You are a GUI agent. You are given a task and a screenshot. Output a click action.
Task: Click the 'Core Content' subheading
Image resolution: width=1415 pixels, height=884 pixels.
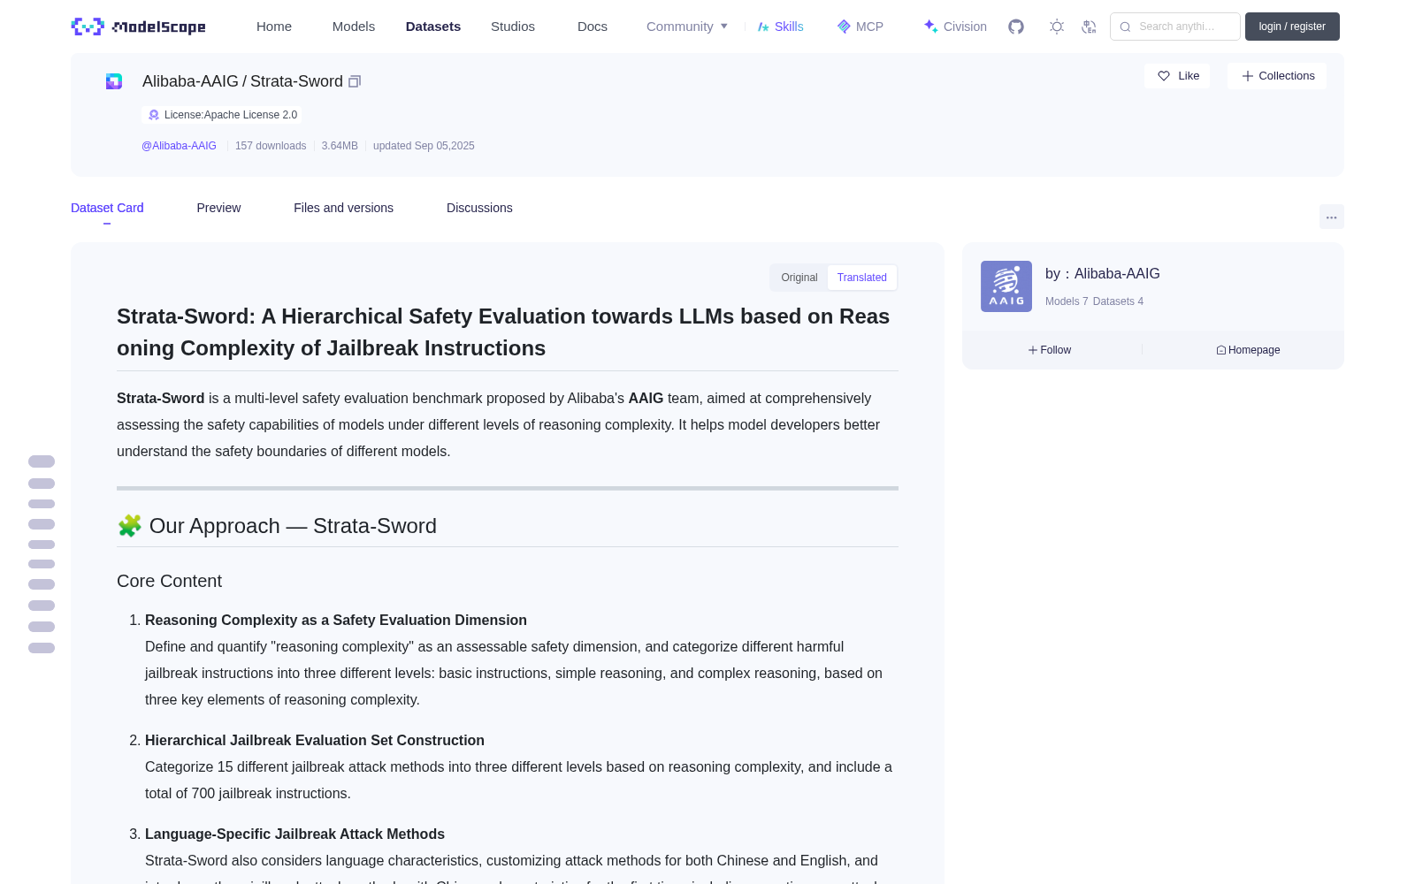(x=169, y=581)
